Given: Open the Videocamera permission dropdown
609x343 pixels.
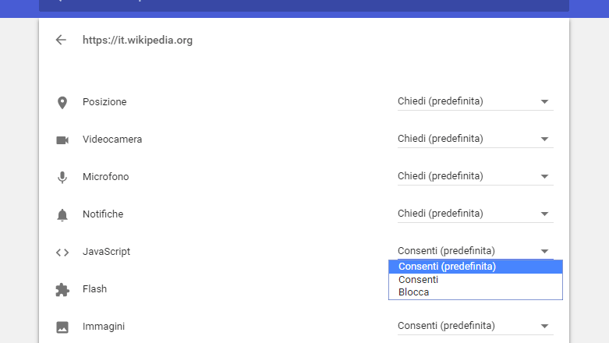Looking at the screenshot, I should [476, 139].
